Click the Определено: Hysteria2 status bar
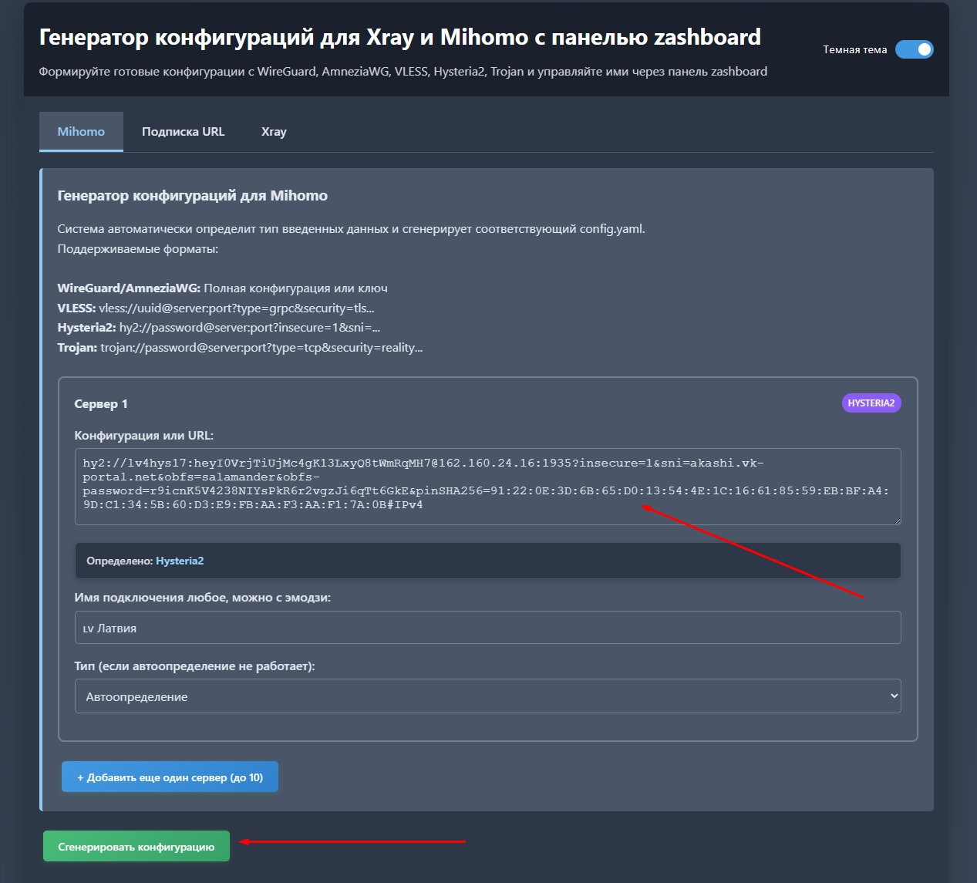977x883 pixels. click(x=487, y=561)
